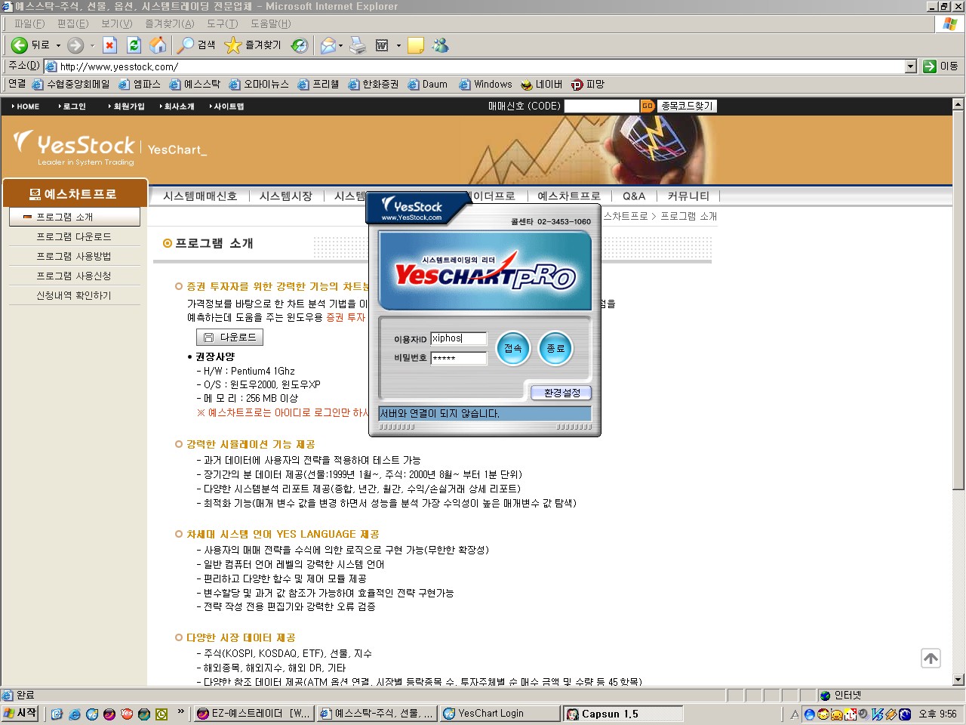Click the IE Stop button
The image size is (966, 725).
point(109,45)
